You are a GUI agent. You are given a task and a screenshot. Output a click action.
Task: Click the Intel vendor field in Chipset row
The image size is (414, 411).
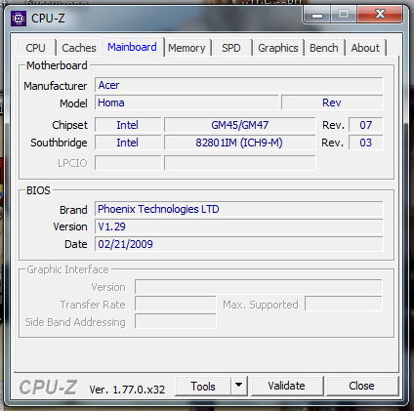pos(128,125)
